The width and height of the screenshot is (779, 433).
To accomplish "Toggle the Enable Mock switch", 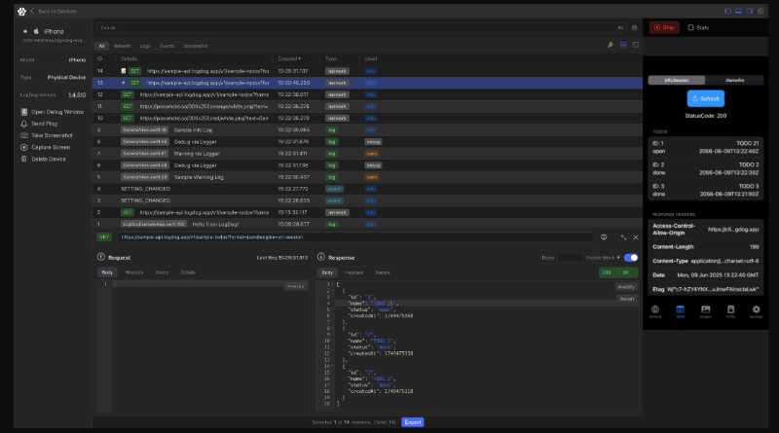I will (x=631, y=258).
